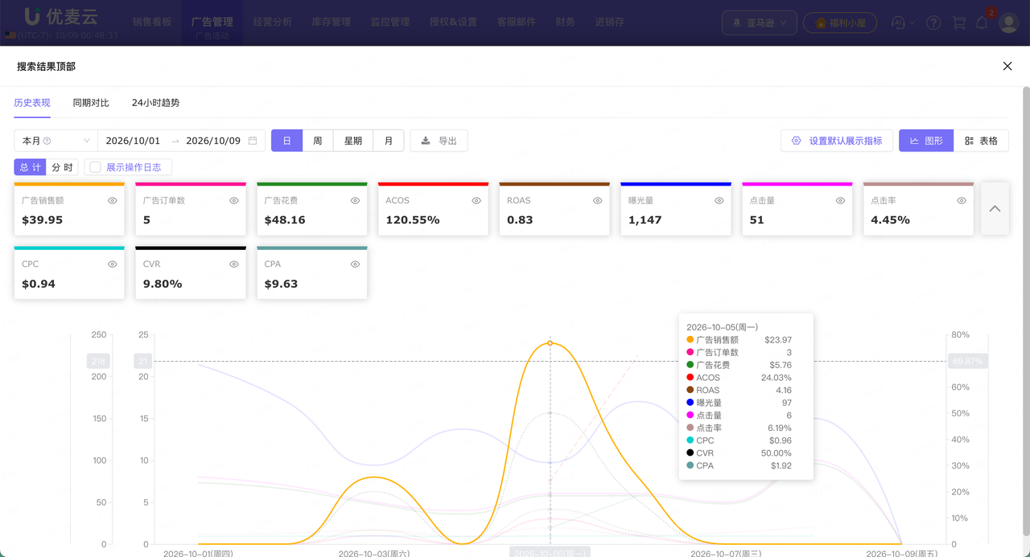
Task: Click the red bar on ACOS card
Action: (433, 184)
